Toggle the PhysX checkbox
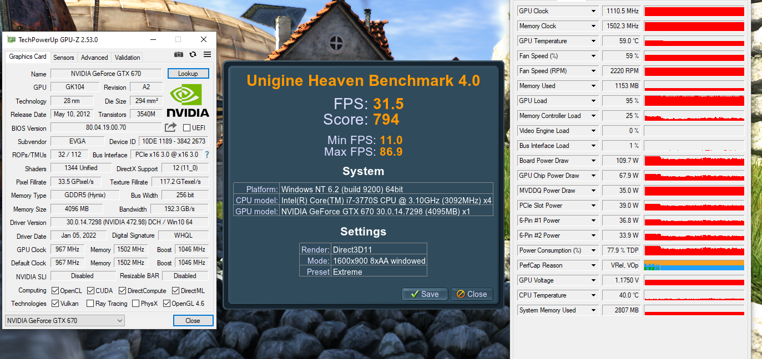 pos(135,304)
